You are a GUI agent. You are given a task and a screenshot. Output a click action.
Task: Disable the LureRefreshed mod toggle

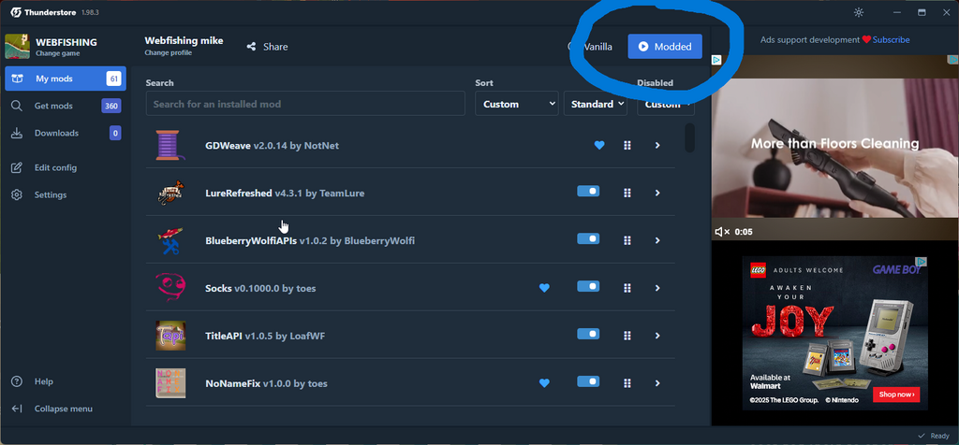click(x=588, y=191)
